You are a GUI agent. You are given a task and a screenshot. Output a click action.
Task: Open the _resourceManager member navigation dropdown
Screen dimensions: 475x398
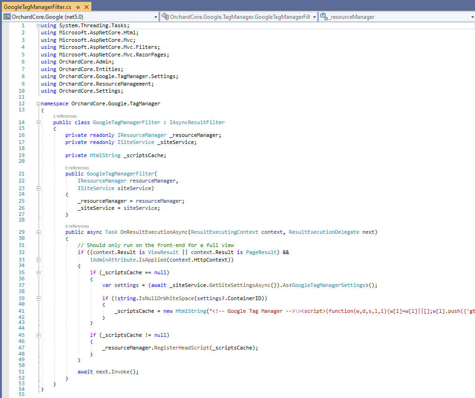[x=472, y=17]
